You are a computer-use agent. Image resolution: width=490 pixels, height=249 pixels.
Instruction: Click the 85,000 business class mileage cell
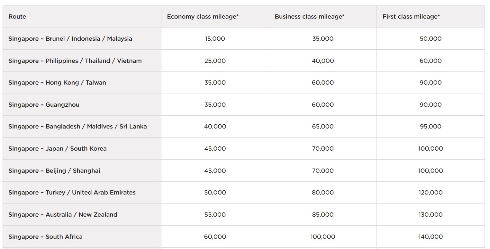[322, 215]
